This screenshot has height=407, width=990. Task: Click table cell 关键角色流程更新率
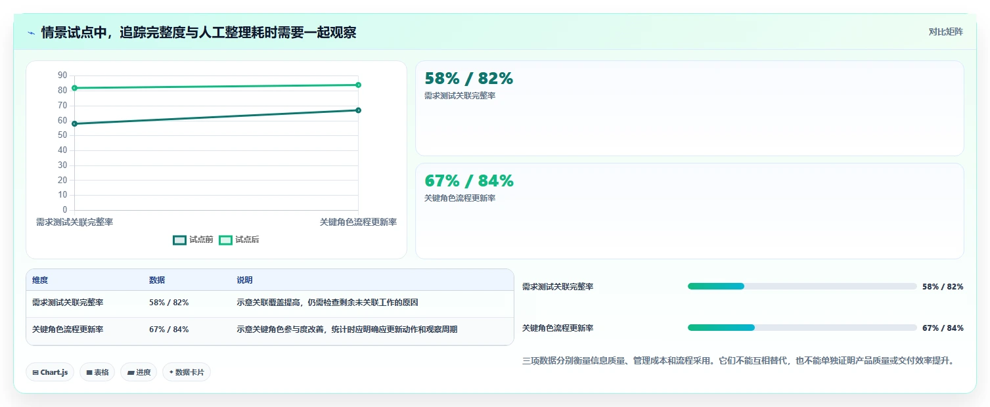[68, 330]
